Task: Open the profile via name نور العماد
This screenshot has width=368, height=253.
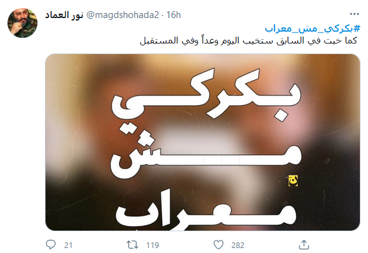Action: pyautogui.click(x=64, y=15)
